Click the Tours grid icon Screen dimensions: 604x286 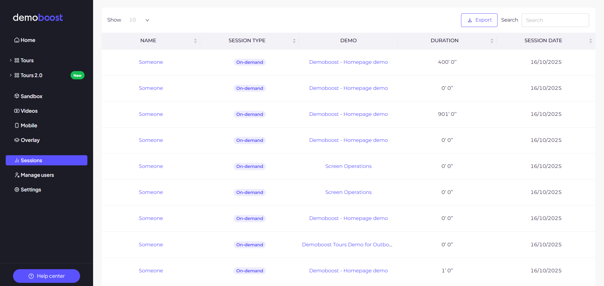tap(17, 60)
